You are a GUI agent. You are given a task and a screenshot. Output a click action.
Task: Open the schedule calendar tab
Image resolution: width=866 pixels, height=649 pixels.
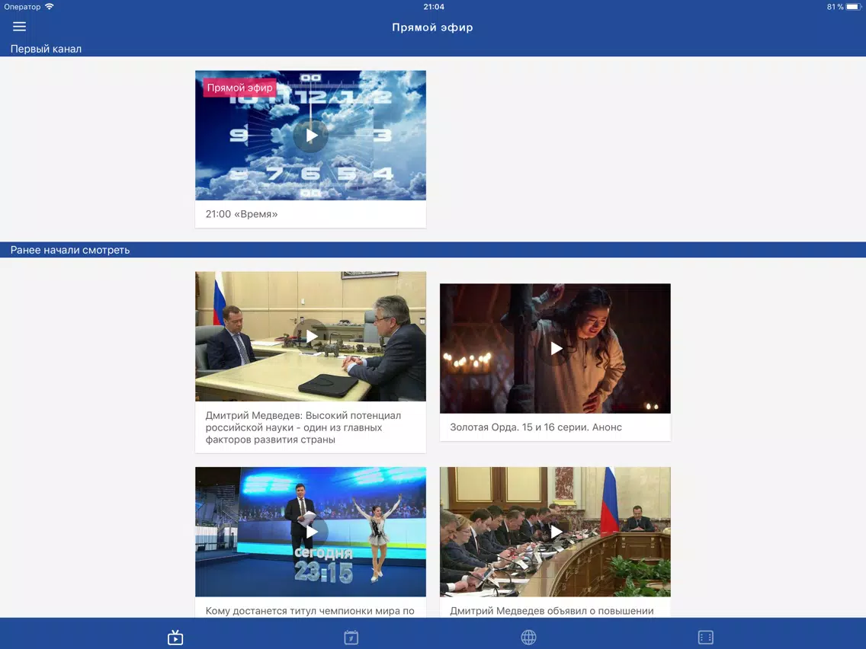click(x=351, y=638)
